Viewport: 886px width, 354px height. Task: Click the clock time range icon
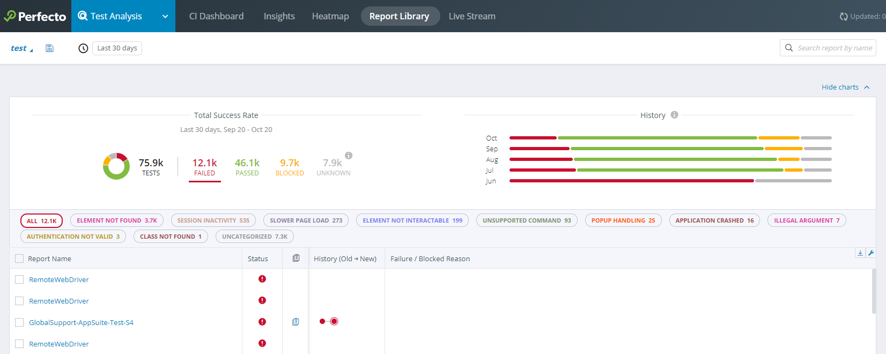click(x=83, y=48)
